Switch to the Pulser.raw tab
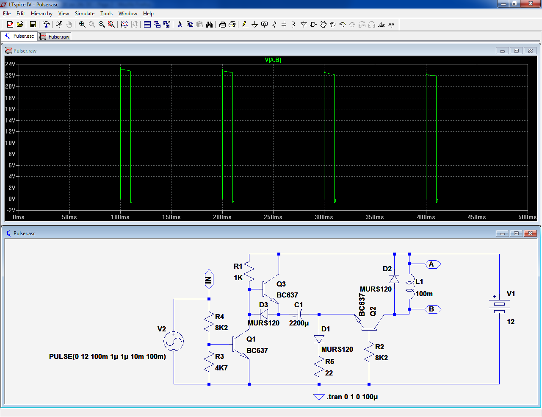This screenshot has height=417, width=542. [x=55, y=37]
